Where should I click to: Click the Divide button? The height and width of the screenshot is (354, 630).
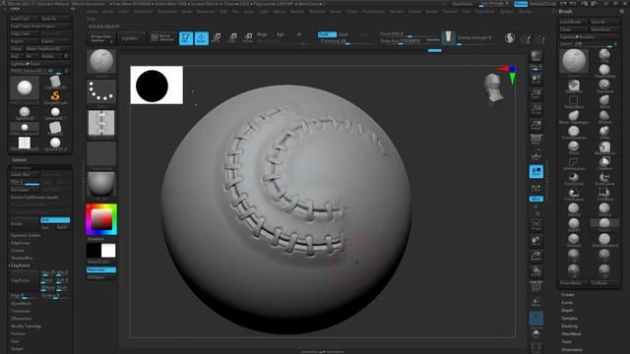[24, 223]
